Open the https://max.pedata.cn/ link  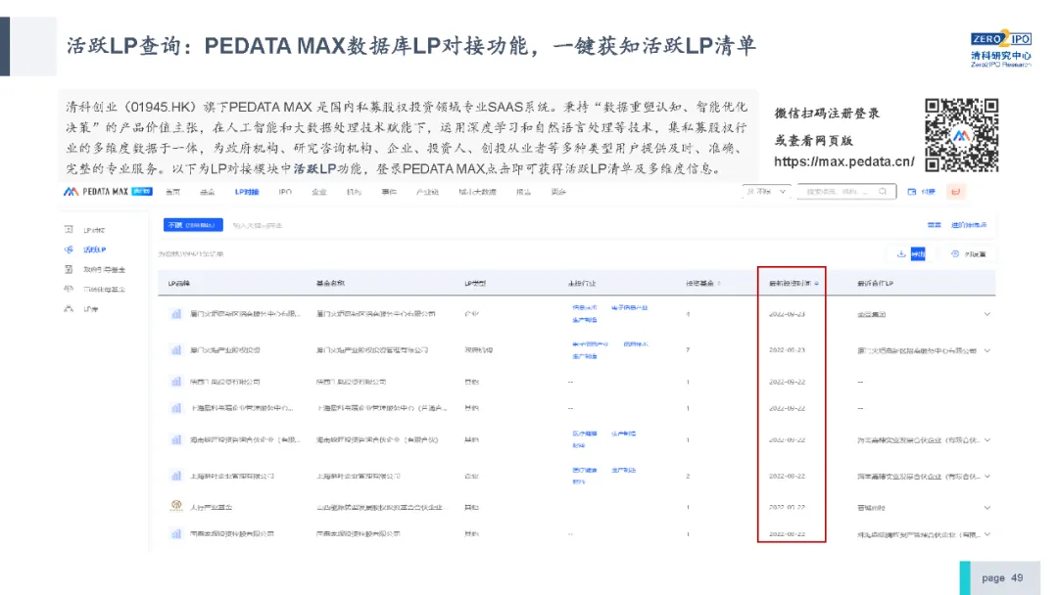pos(843,161)
